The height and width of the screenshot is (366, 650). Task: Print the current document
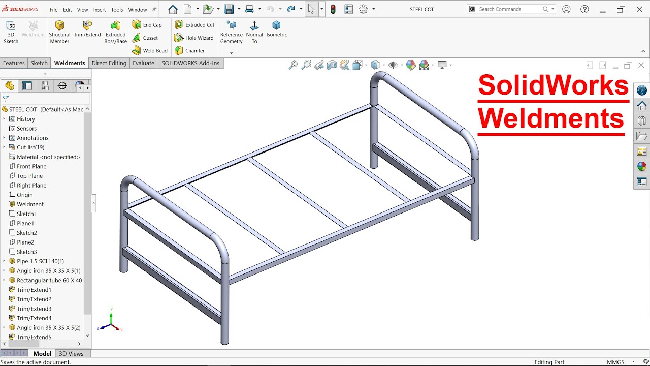(249, 9)
